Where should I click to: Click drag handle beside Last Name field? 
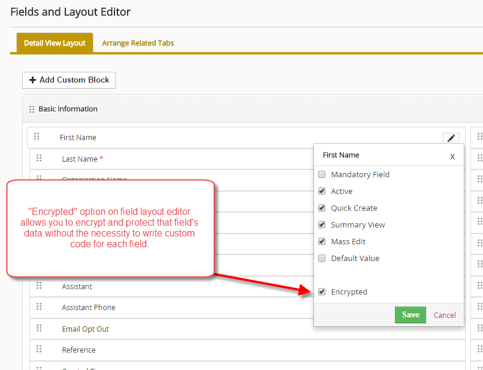pos(39,158)
